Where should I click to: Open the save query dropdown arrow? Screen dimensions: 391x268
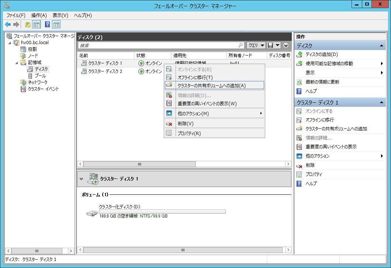(x=277, y=45)
